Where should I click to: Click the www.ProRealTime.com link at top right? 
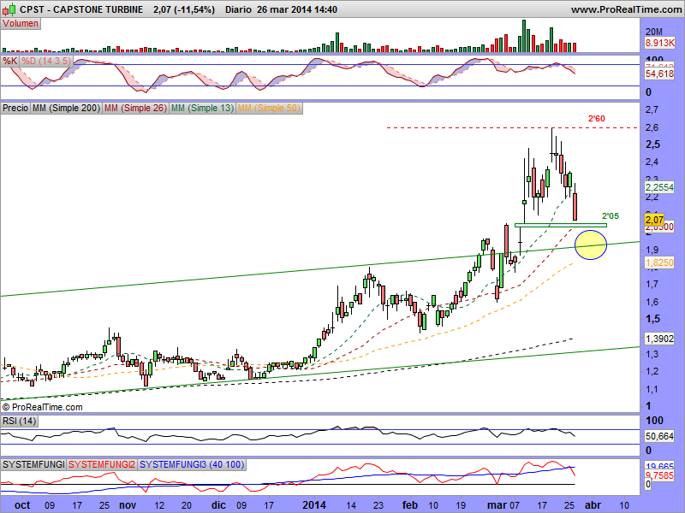pyautogui.click(x=625, y=9)
